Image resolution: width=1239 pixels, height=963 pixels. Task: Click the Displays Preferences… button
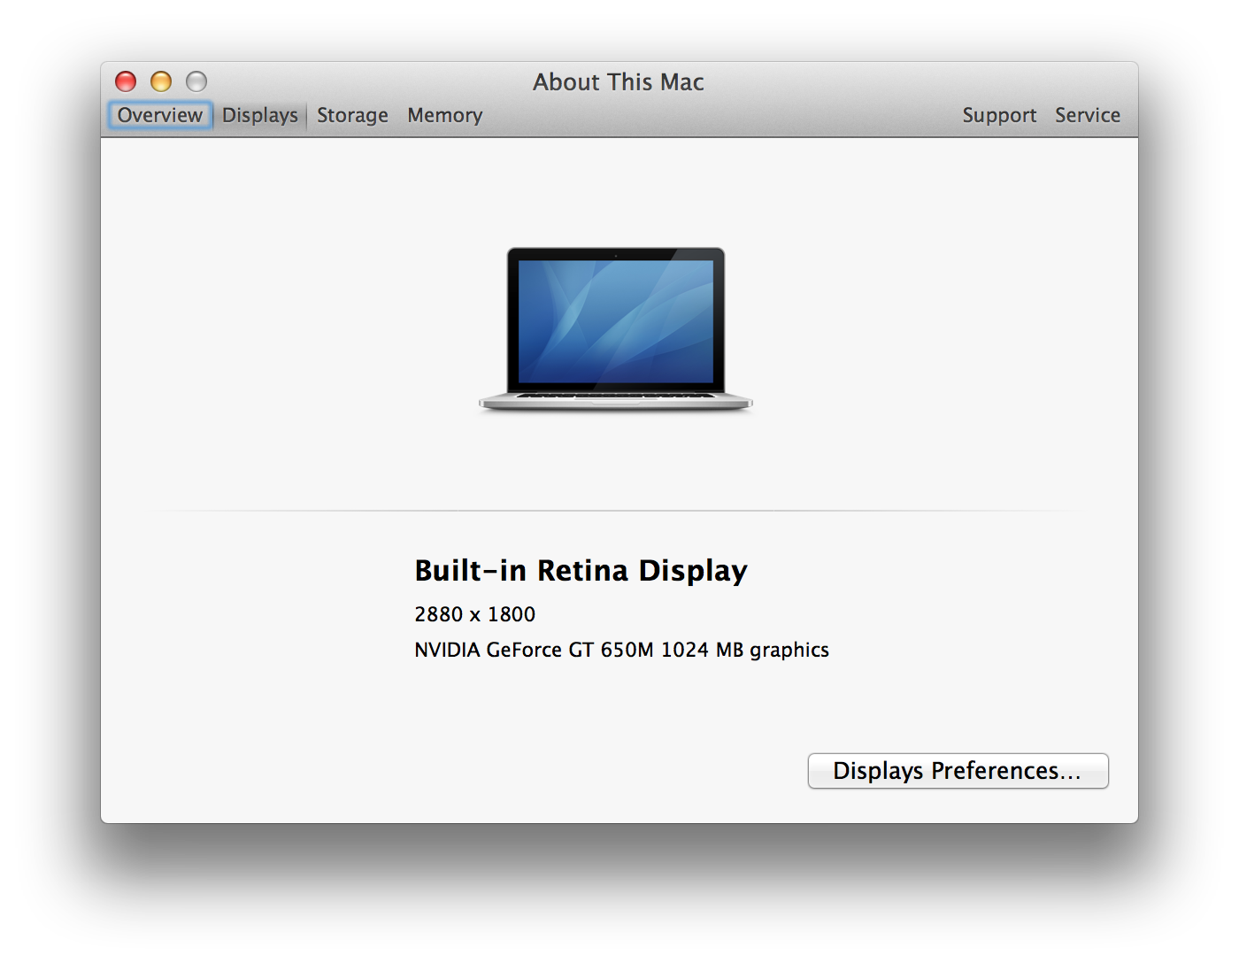tap(958, 771)
